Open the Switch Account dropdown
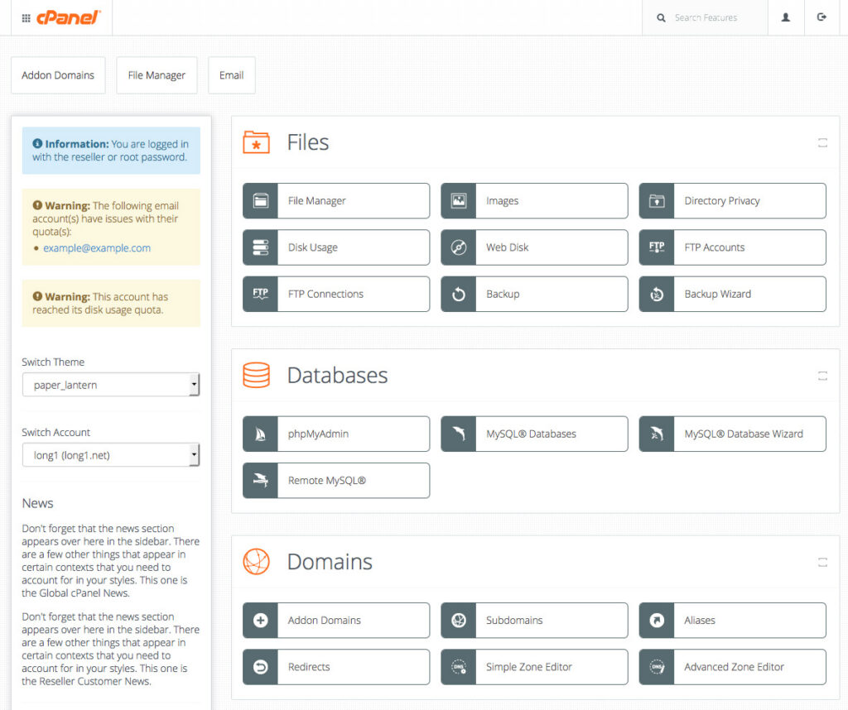This screenshot has width=848, height=710. pos(111,454)
